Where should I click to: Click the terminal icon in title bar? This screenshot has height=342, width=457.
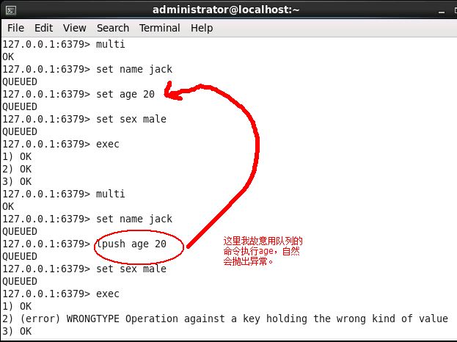click(11, 10)
